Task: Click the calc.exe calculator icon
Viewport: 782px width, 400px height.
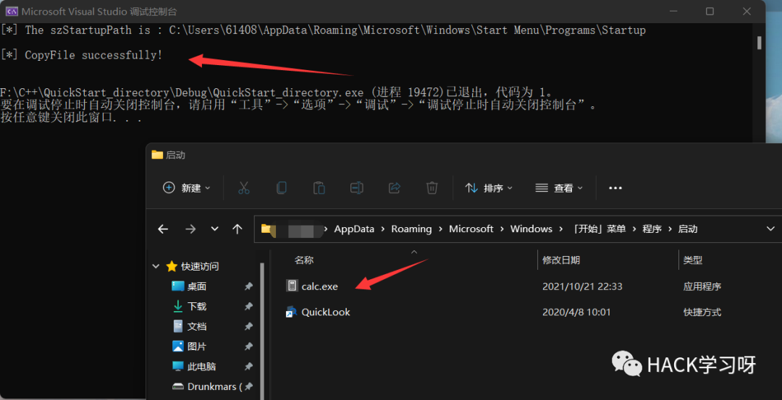Action: pos(292,286)
